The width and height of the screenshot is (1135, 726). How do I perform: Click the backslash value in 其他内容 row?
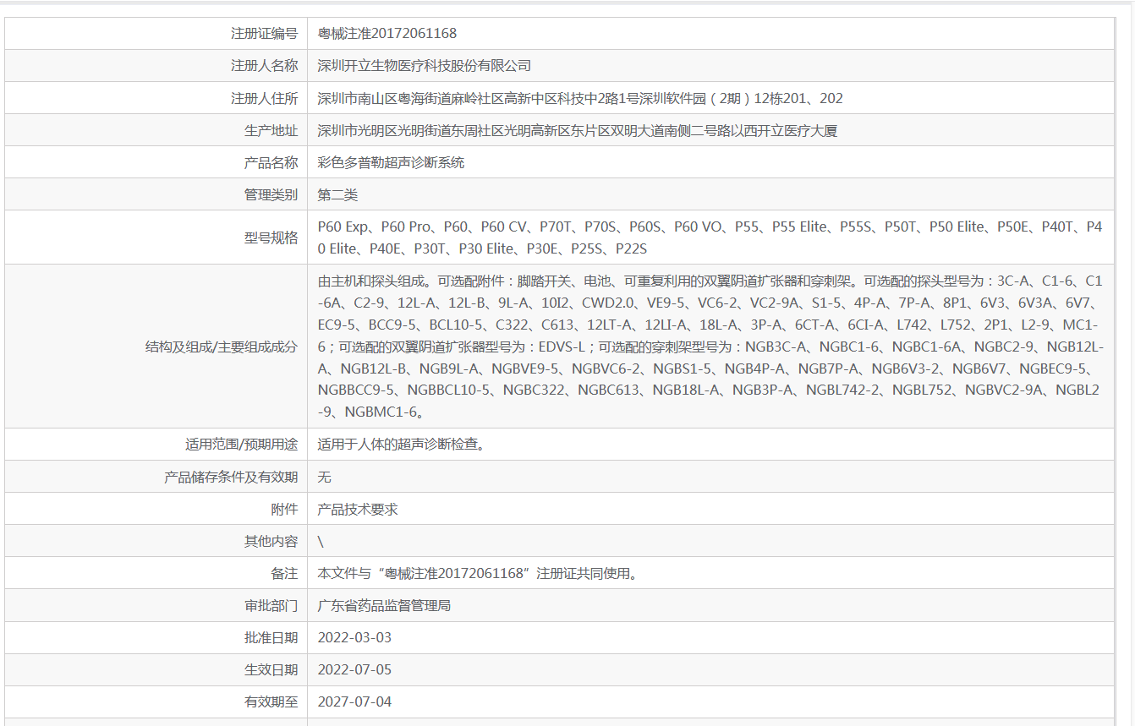321,541
